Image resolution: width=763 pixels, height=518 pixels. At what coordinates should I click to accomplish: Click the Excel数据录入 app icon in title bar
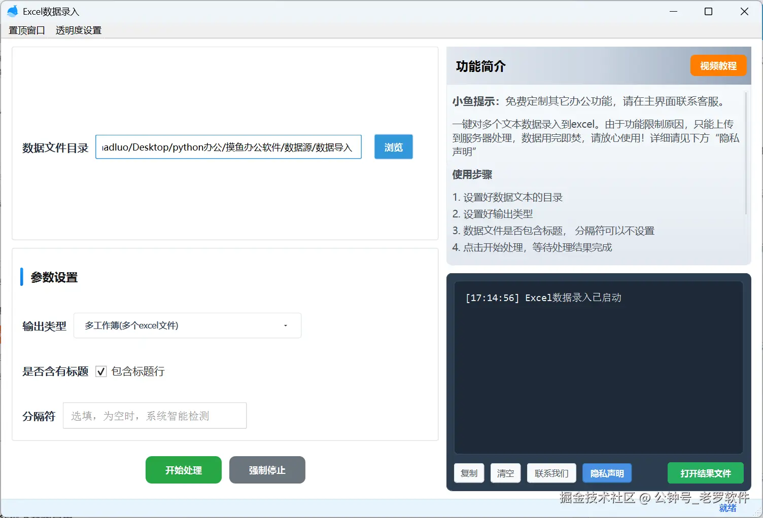[13, 11]
